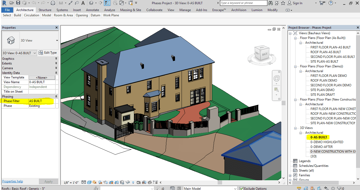Click the Print icon in quick access toolbar
The image size is (360, 190).
click(53, 3)
